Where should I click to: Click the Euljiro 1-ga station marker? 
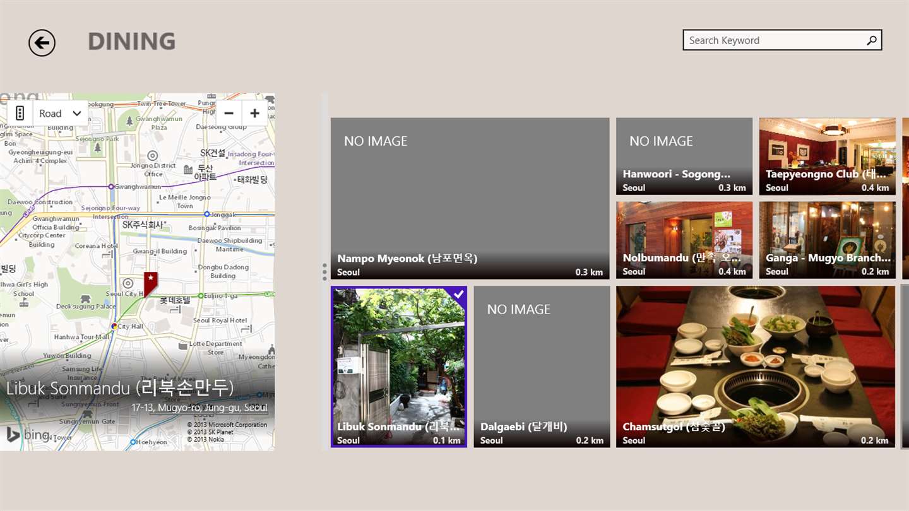[x=201, y=295]
